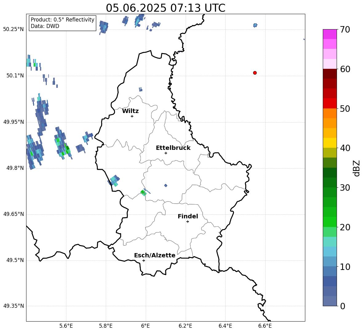Click the 49.35°N latitude label

tap(14, 306)
